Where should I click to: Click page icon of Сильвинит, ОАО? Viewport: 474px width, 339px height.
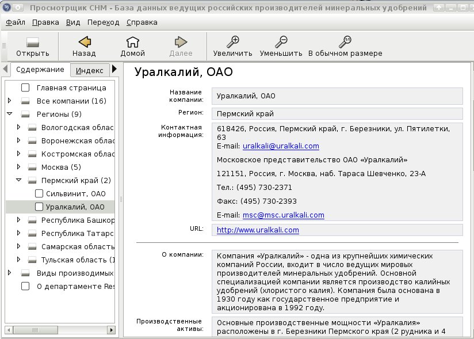pyautogui.click(x=39, y=193)
